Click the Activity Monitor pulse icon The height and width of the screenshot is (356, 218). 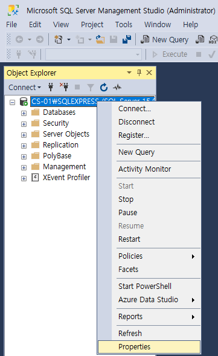coord(117,87)
